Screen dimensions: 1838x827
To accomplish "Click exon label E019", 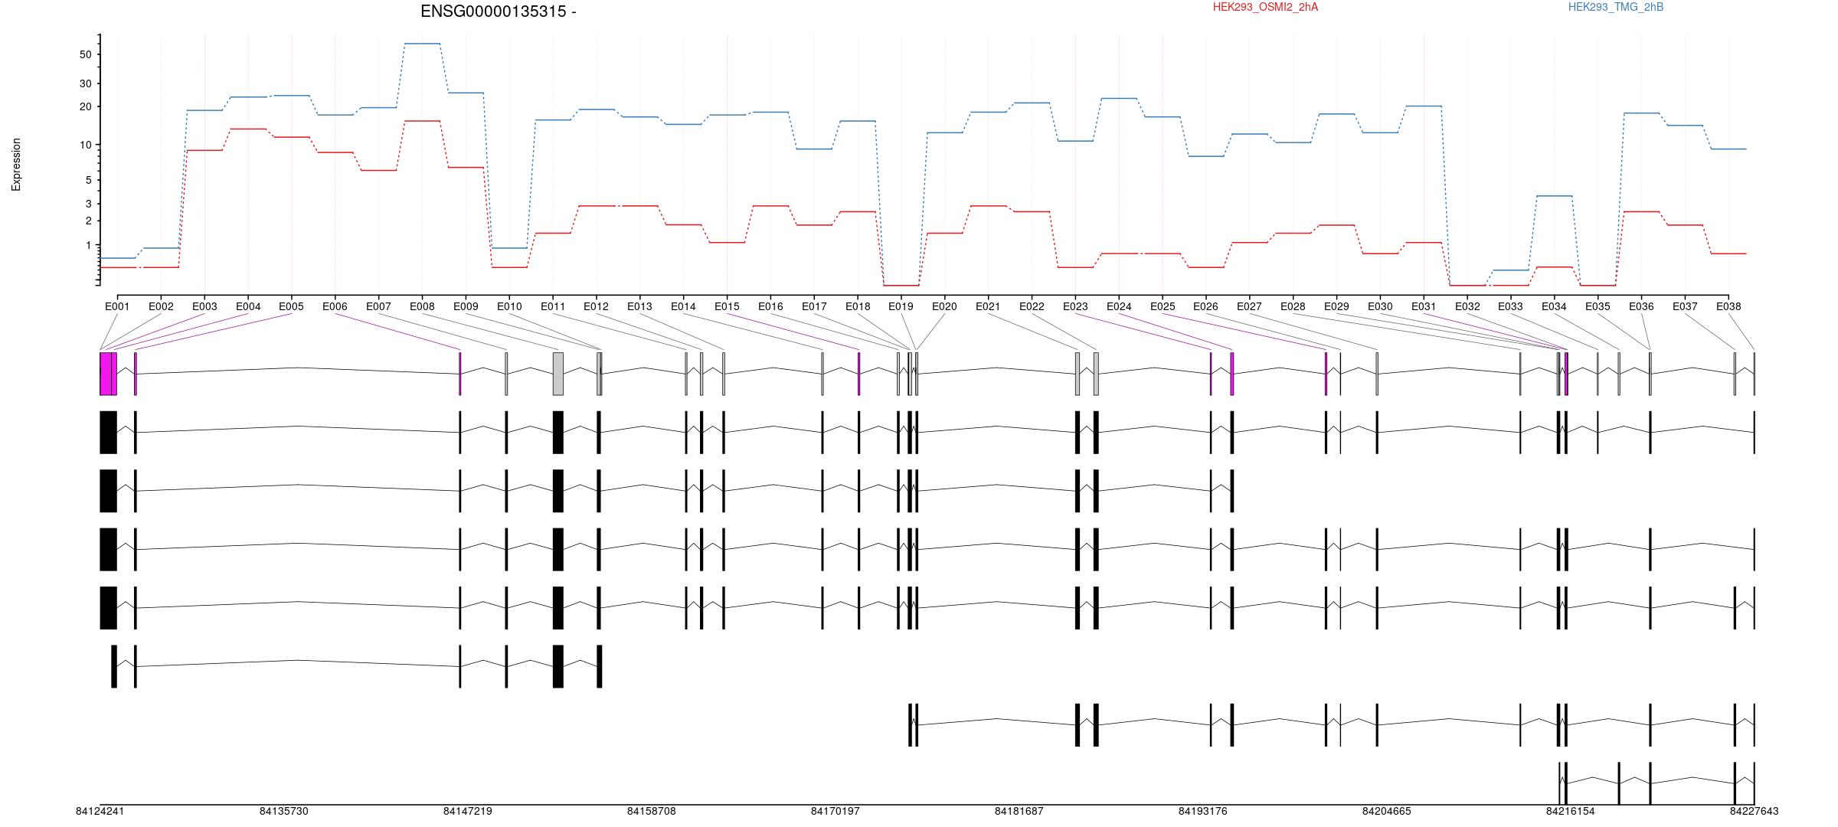I will 901,306.
